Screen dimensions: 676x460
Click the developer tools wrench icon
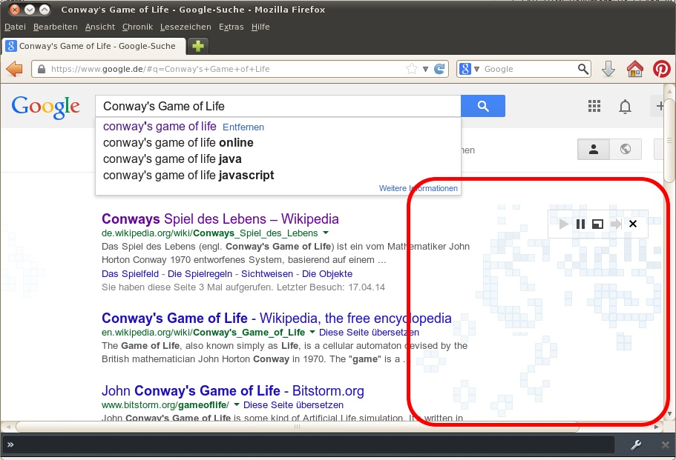(x=635, y=445)
